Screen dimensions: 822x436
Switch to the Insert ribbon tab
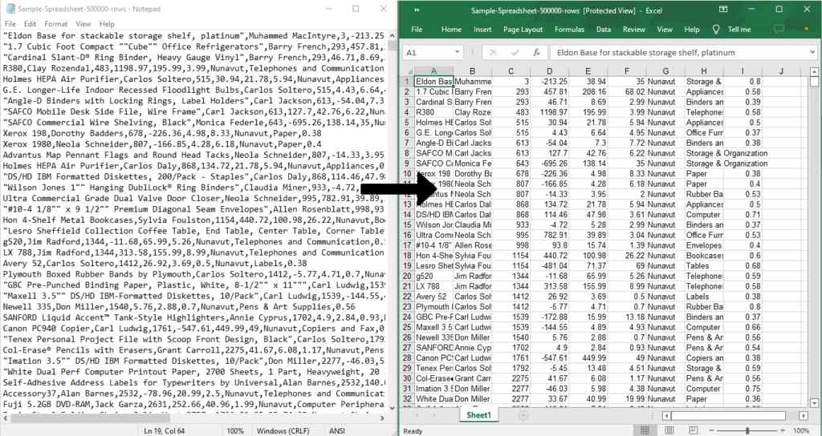[x=482, y=30]
